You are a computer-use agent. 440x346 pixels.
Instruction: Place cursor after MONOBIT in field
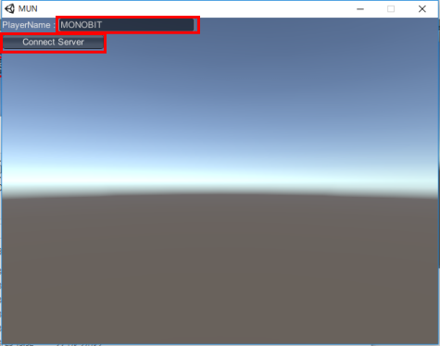(x=103, y=25)
